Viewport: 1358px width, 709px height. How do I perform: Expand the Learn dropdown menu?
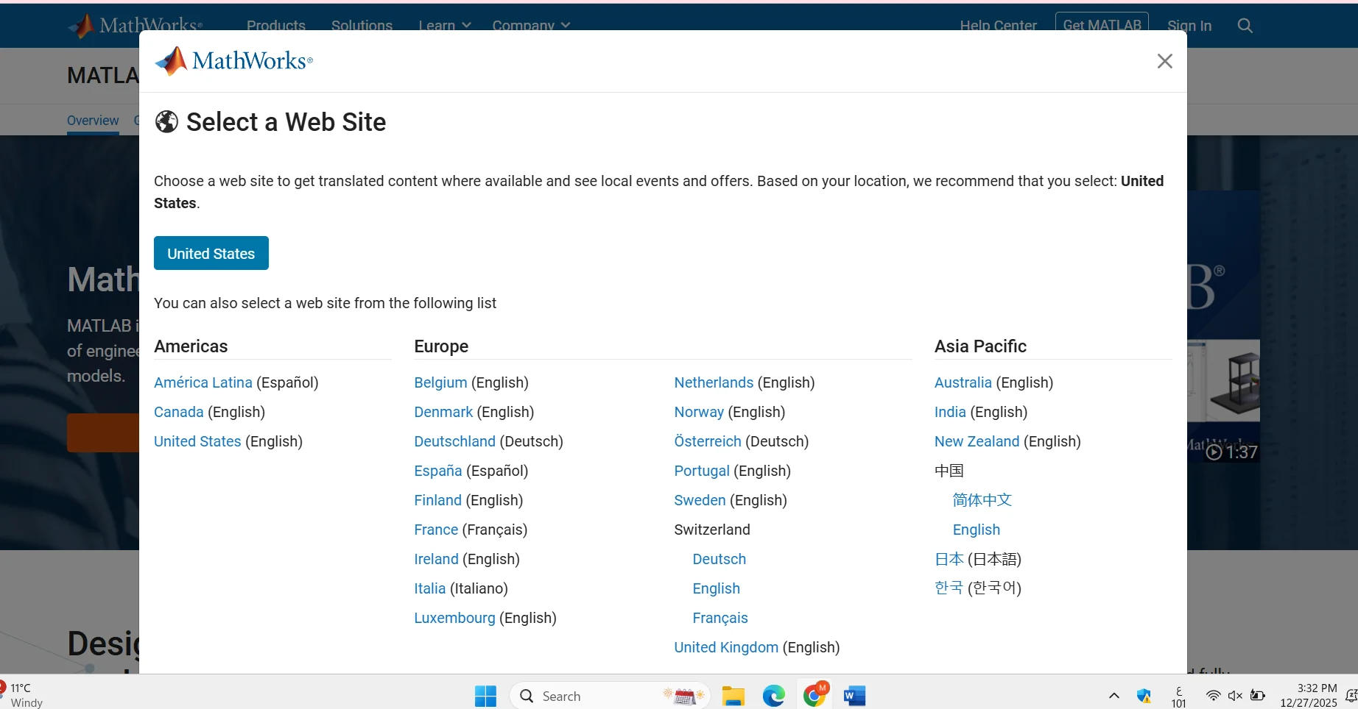point(445,25)
